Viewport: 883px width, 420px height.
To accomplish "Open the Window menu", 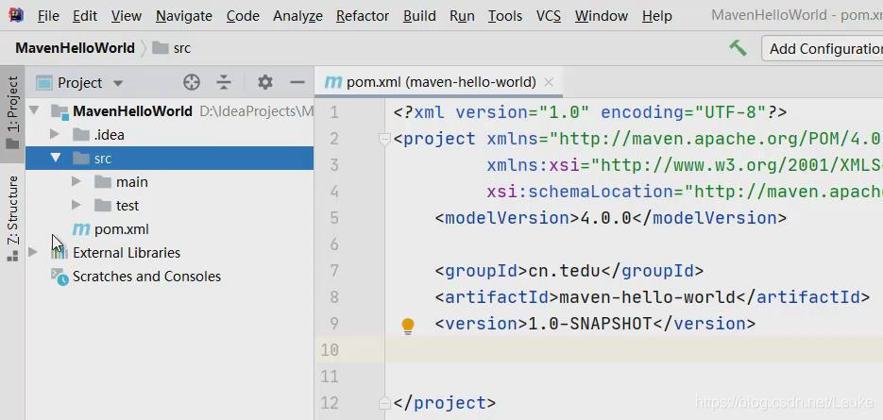I will coord(602,16).
